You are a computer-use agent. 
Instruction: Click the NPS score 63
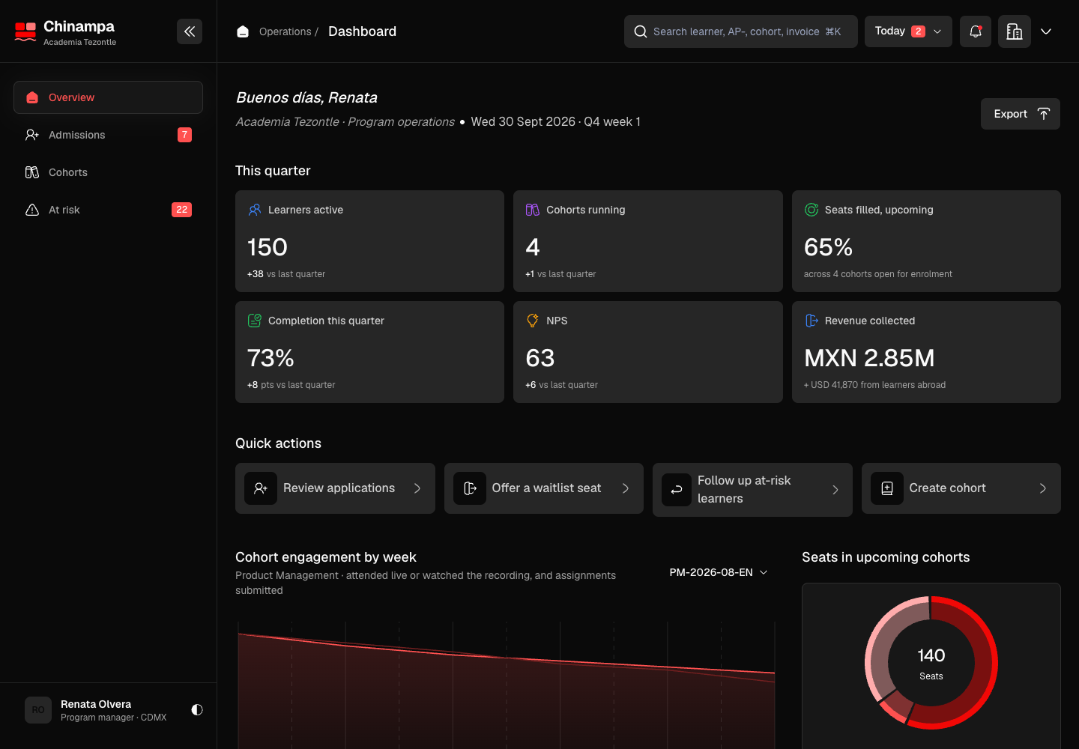pyautogui.click(x=540, y=358)
